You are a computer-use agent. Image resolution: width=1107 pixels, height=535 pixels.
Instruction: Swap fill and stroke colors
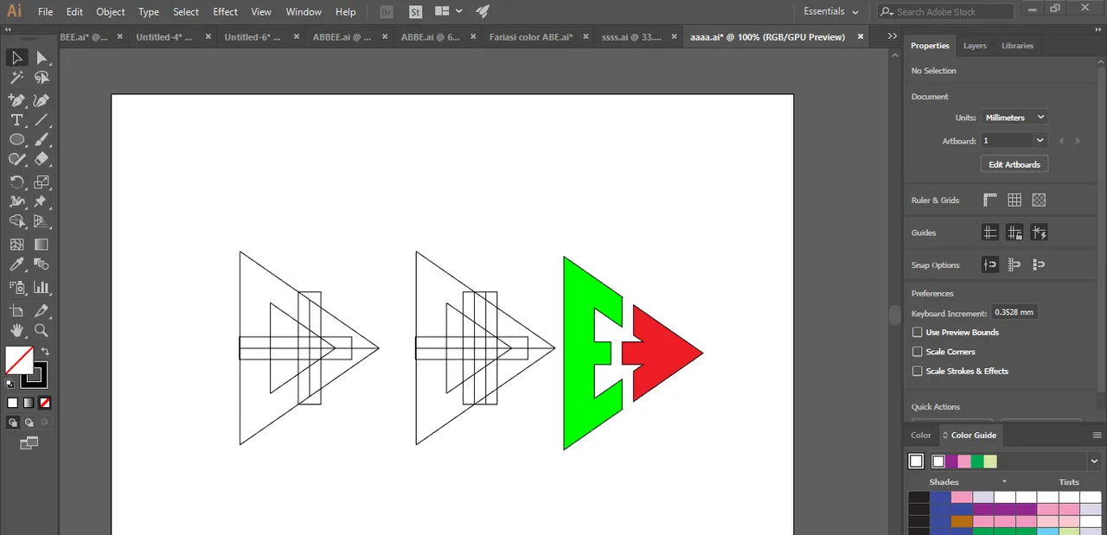point(45,351)
